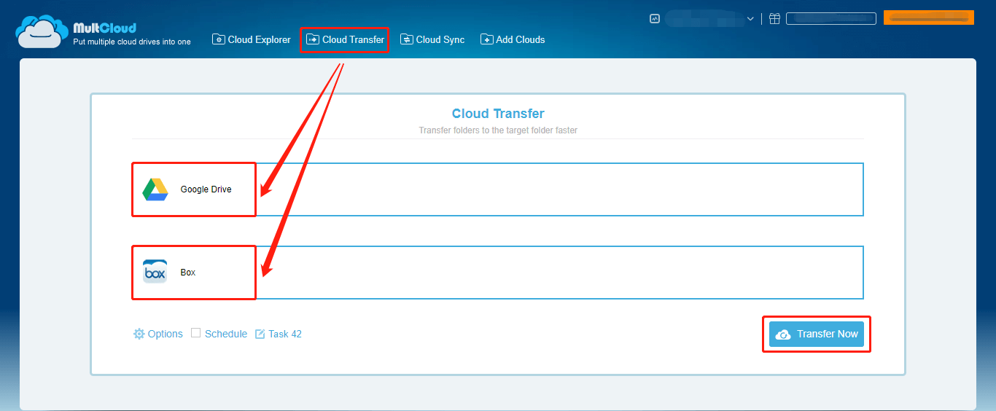Click the MultCloud cloud logo

click(42, 31)
